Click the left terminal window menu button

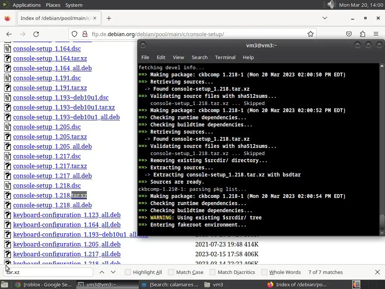(143, 45)
